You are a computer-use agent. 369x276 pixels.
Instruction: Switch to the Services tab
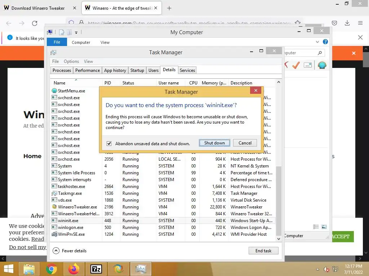[x=187, y=70]
